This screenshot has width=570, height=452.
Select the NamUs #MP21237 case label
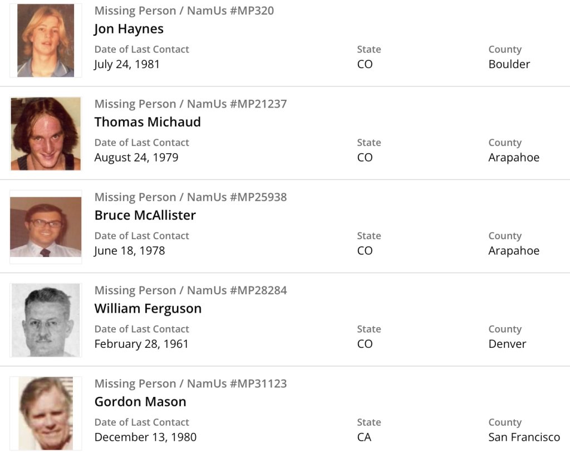click(x=190, y=104)
